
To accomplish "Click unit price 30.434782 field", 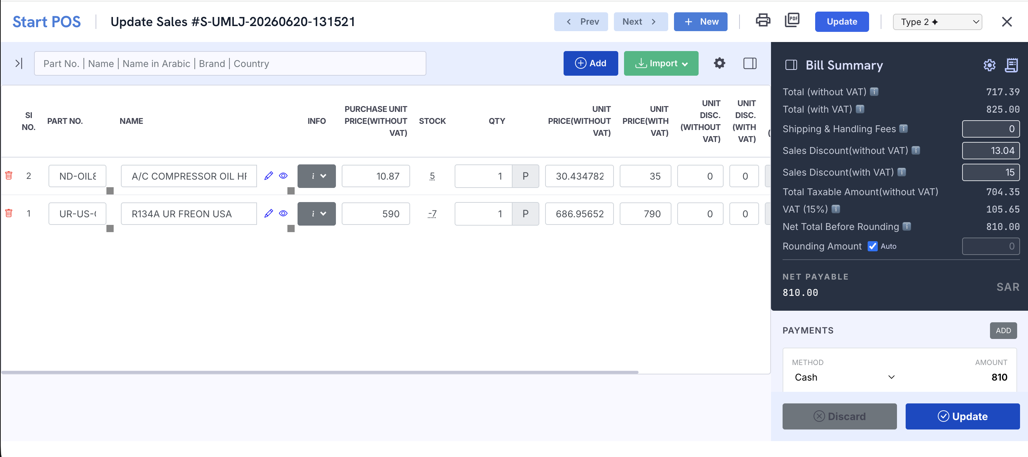I will tap(579, 176).
